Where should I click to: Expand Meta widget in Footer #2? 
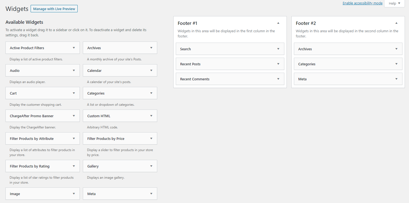(396, 79)
